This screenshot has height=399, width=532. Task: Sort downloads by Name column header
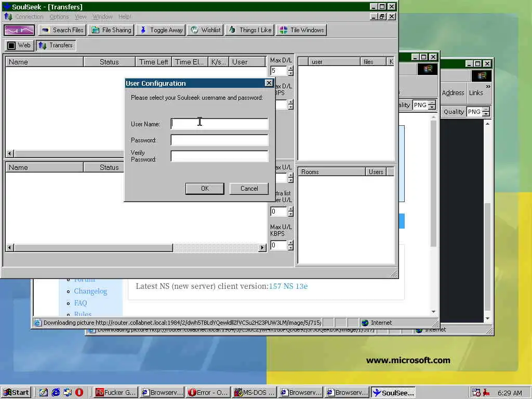click(x=45, y=62)
